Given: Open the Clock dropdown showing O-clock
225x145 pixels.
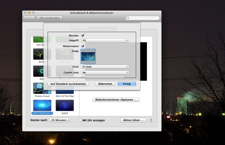Looking at the screenshot, I should 105,67.
